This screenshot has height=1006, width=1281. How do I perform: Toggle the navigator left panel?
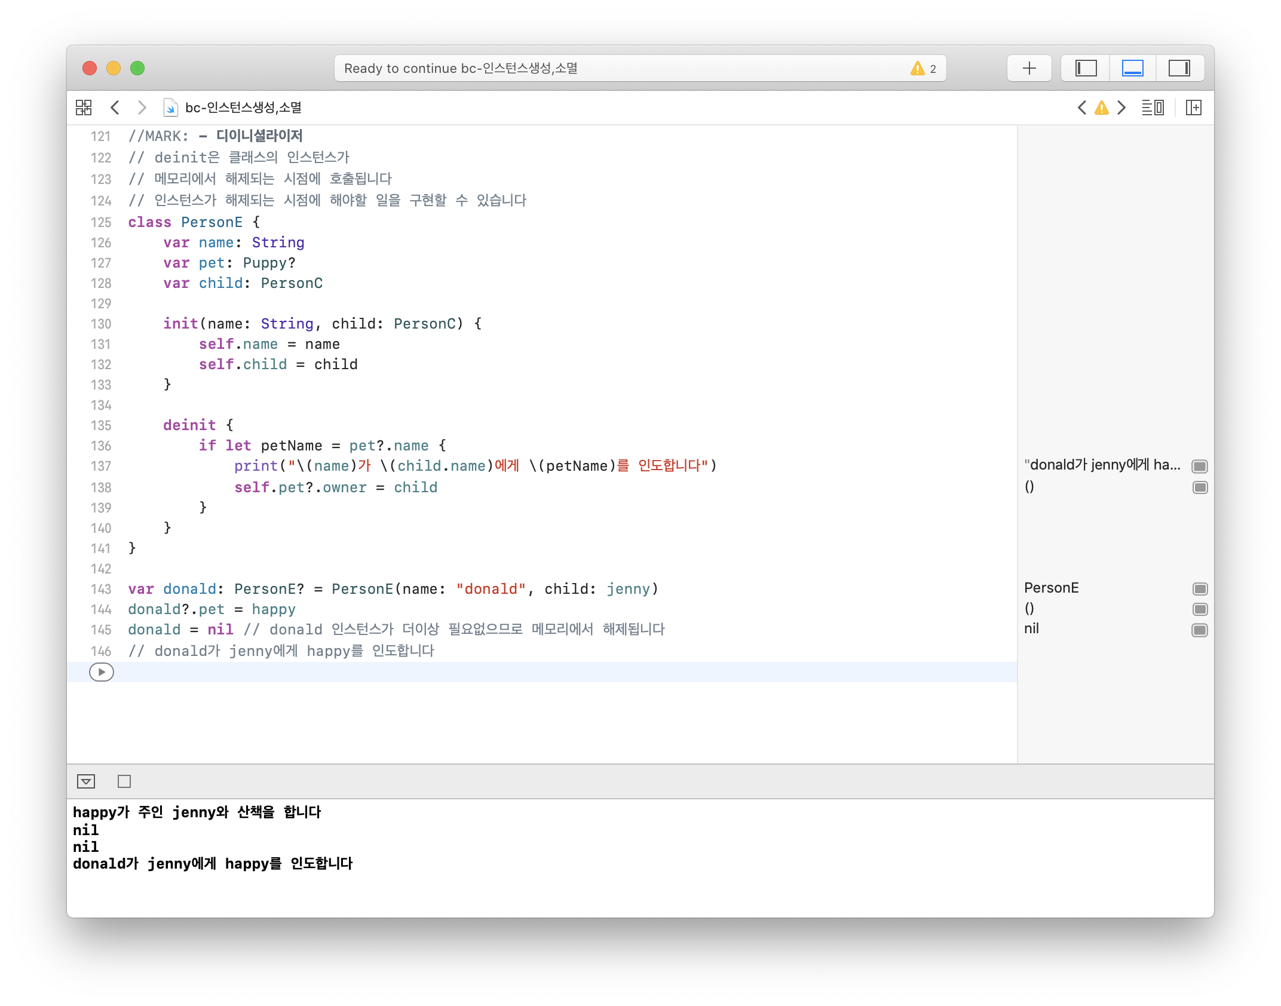[1086, 68]
